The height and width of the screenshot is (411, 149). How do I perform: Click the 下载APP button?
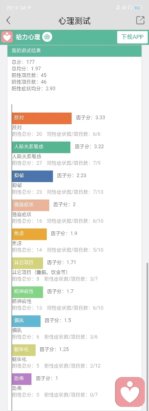click(x=132, y=37)
